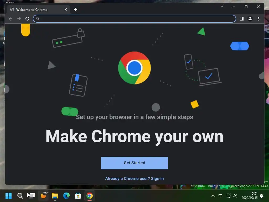269x202 pixels.
Task: Open the clock showing 5:31
Action: [250, 196]
